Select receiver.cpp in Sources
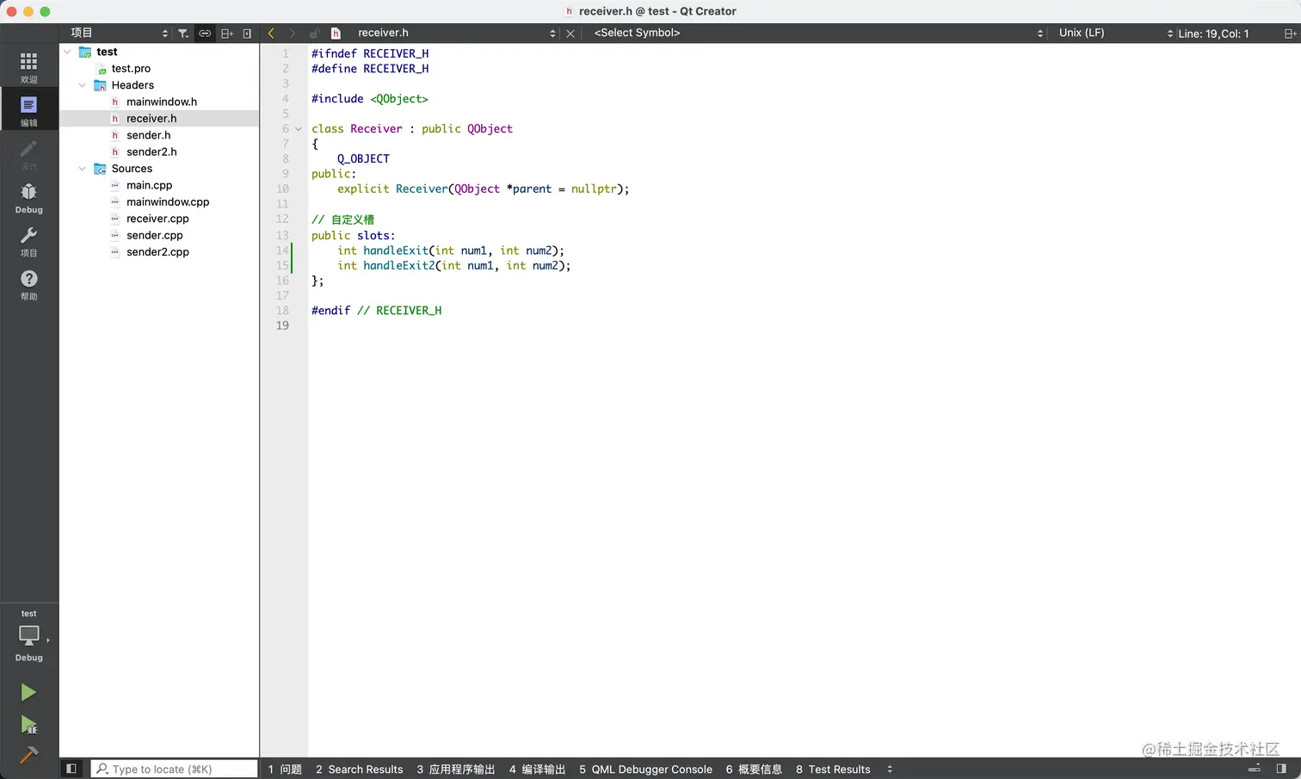The image size is (1301, 779). coord(157,219)
